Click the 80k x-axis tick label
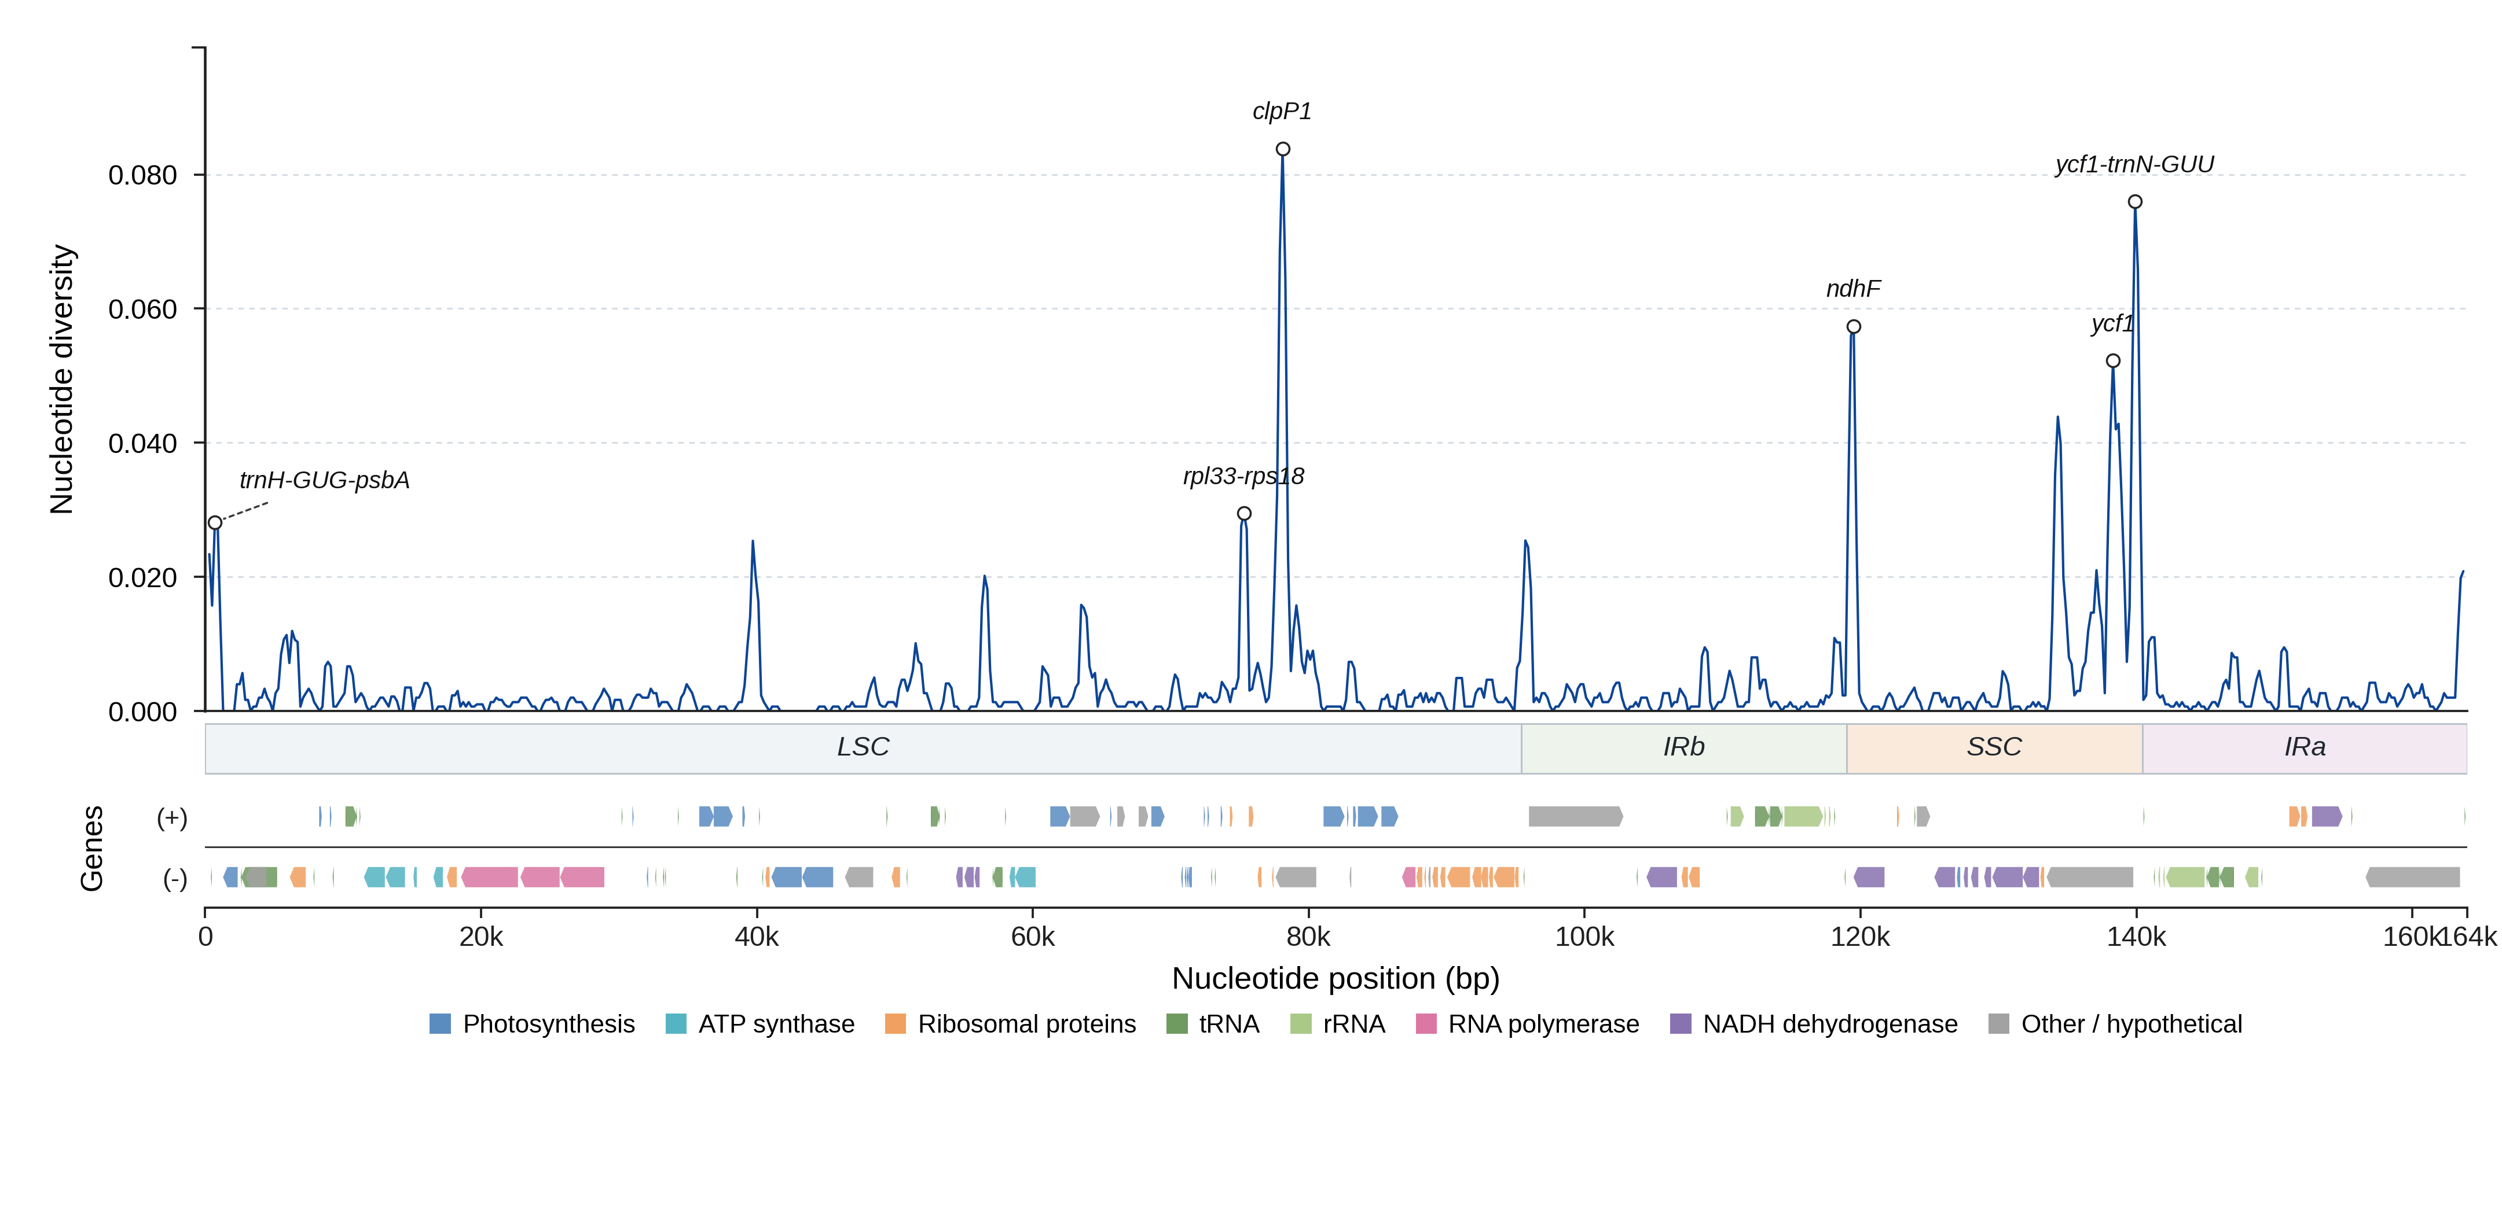The height and width of the screenshot is (1216, 2502). point(1308,938)
